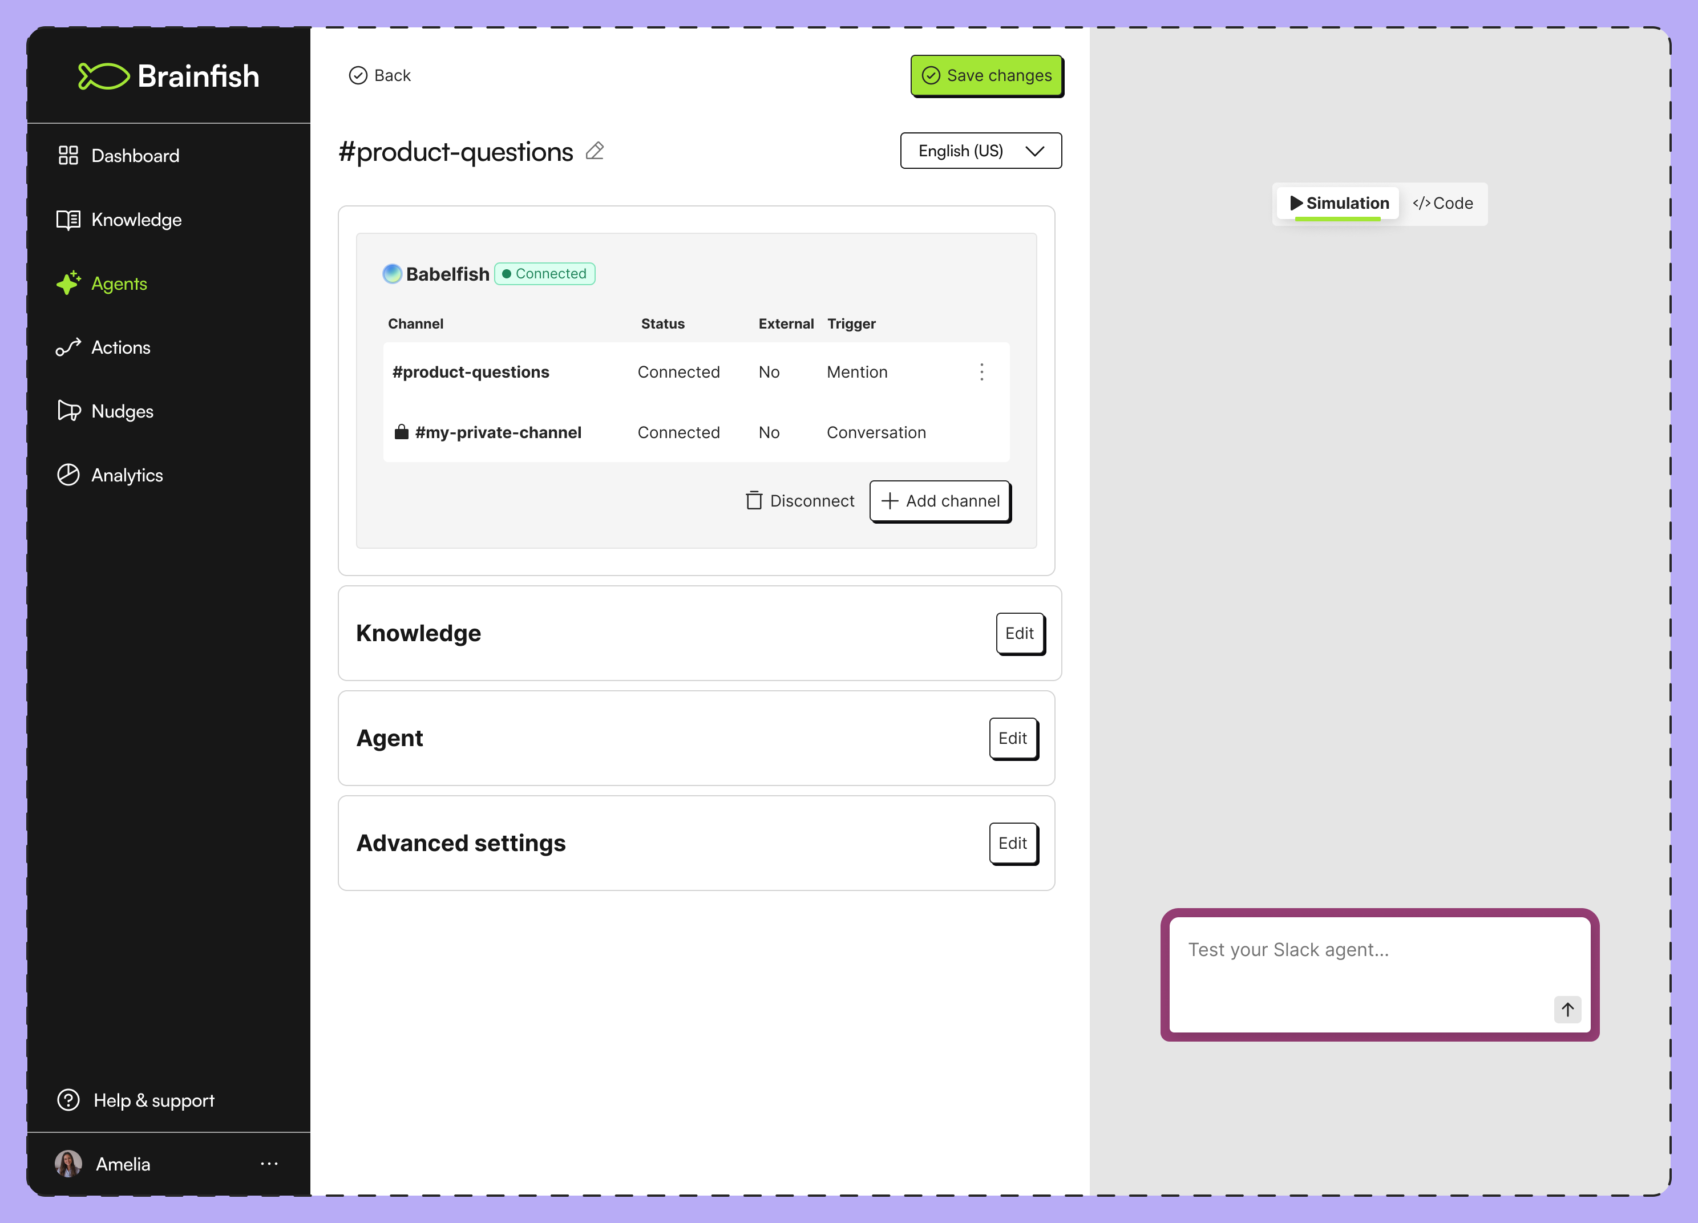Click the Save changes button
This screenshot has height=1223, width=1698.
click(x=986, y=76)
